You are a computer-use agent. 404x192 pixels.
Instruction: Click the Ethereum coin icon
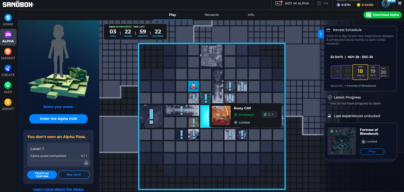click(x=338, y=5)
